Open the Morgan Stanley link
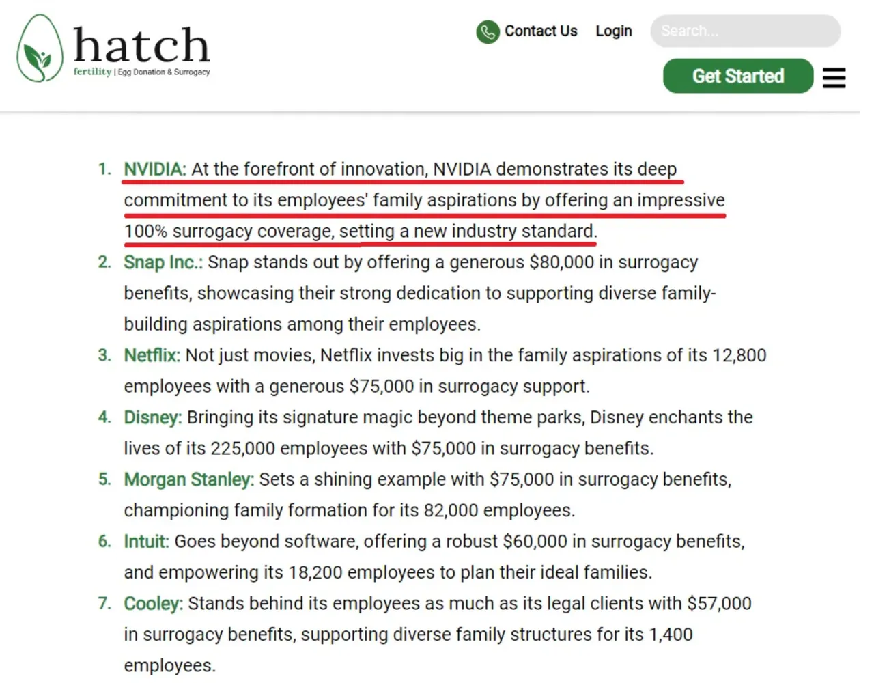Screen dimensions: 874x683 pos(188,480)
